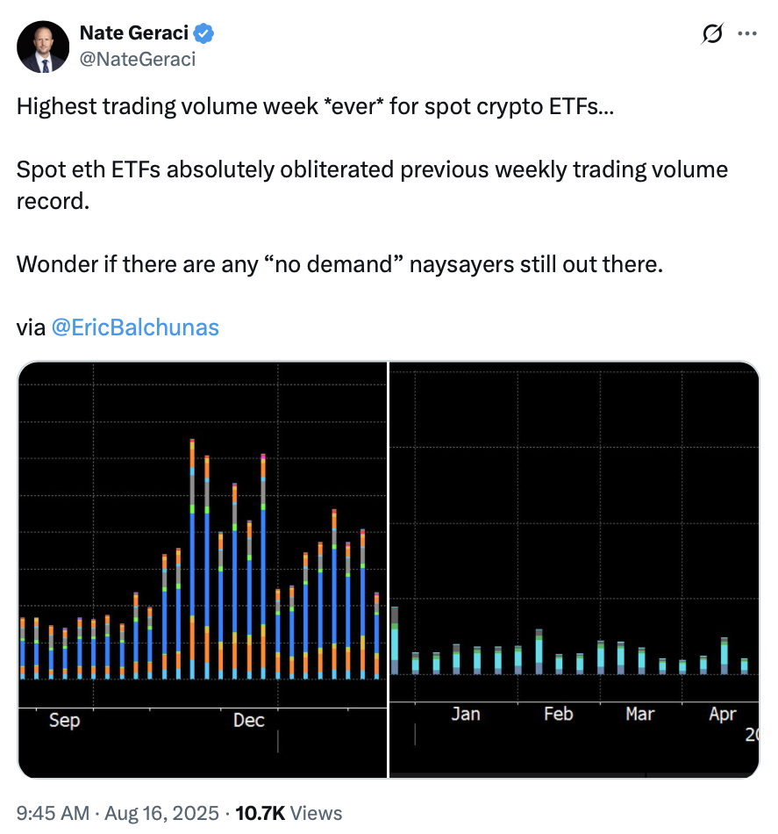Select the Jan label on the chart image
Viewport: 778px width, 834px height.
[x=466, y=714]
